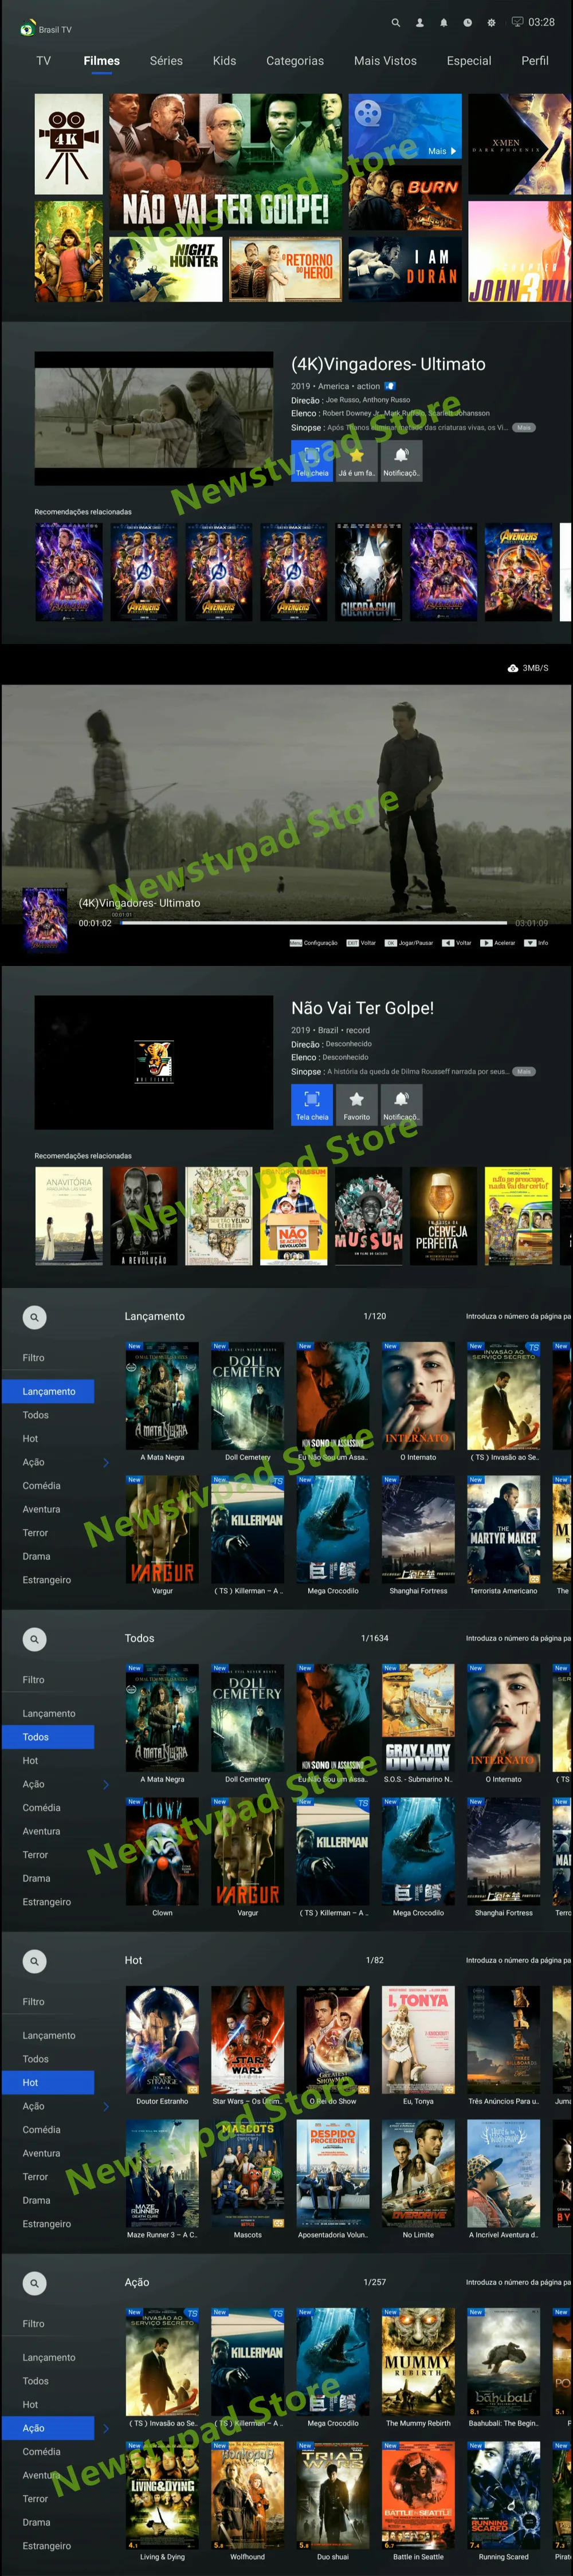Click the Jogar/Pausar player hint

coord(410,943)
